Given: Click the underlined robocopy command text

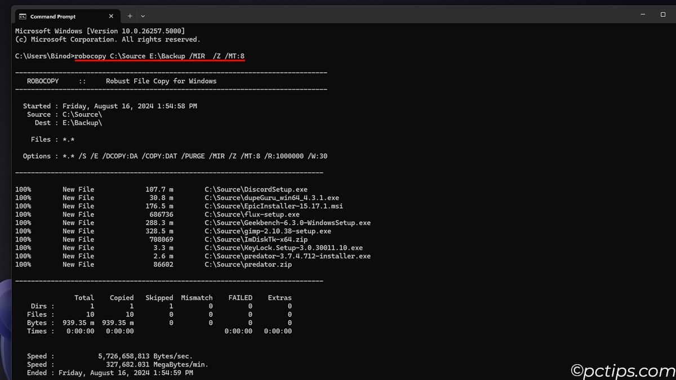Looking at the screenshot, I should point(158,56).
